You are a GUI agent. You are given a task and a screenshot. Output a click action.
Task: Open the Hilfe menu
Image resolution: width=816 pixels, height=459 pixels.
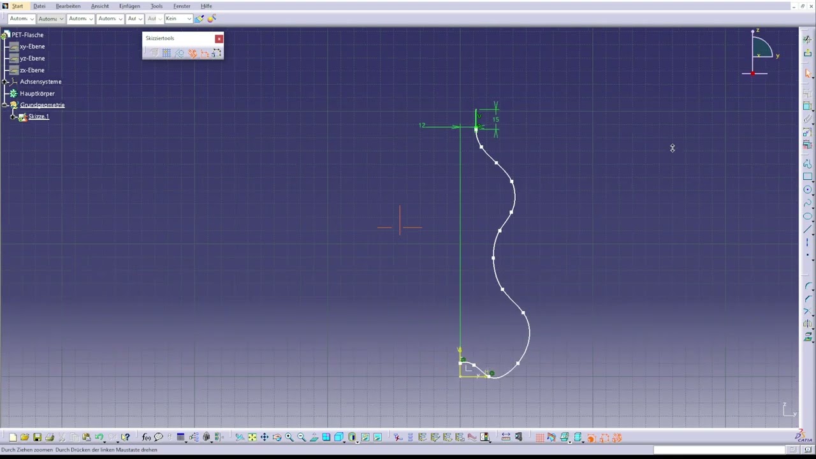coord(207,6)
